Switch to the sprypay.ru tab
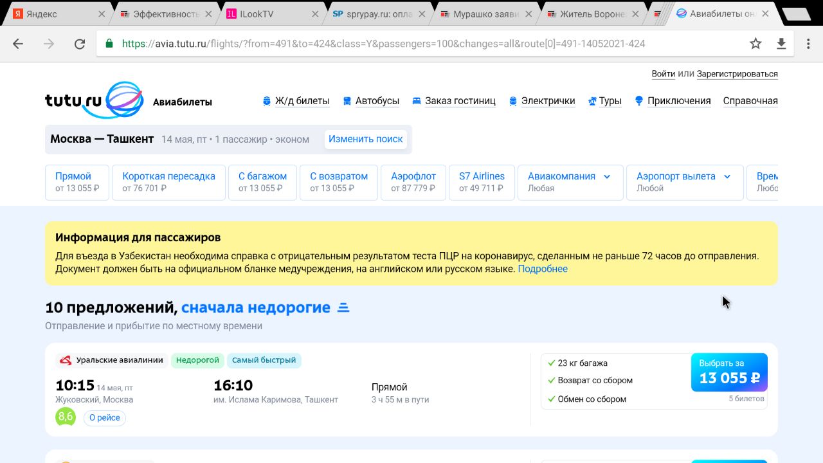823x463 pixels. [x=378, y=14]
